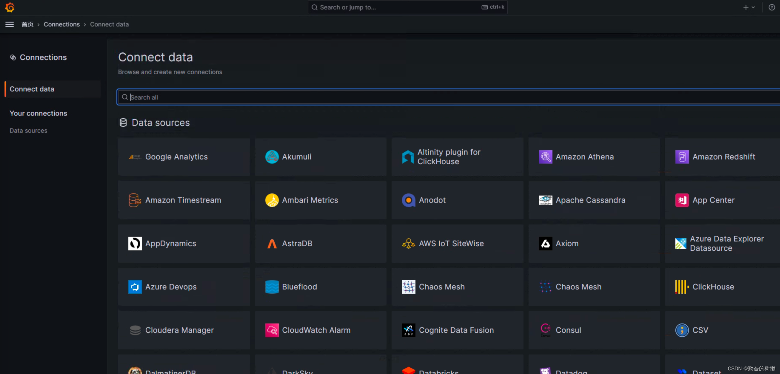
Task: Go to Connections breadcrumb
Action: tap(62, 24)
